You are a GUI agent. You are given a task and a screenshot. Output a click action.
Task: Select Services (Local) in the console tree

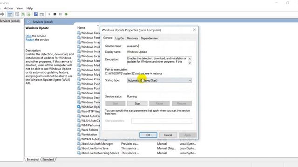point(10,21)
